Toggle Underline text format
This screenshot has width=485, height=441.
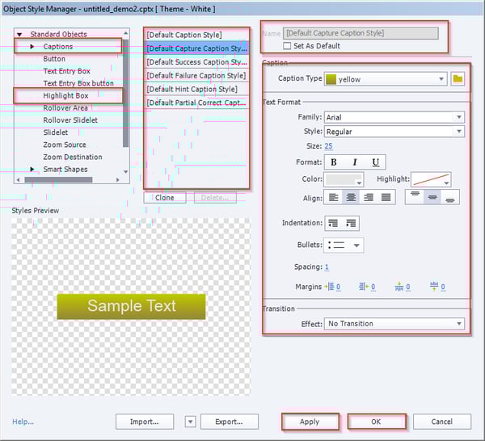point(376,162)
